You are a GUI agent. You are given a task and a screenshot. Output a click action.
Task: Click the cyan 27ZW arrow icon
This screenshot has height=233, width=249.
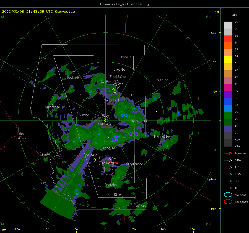(228, 174)
